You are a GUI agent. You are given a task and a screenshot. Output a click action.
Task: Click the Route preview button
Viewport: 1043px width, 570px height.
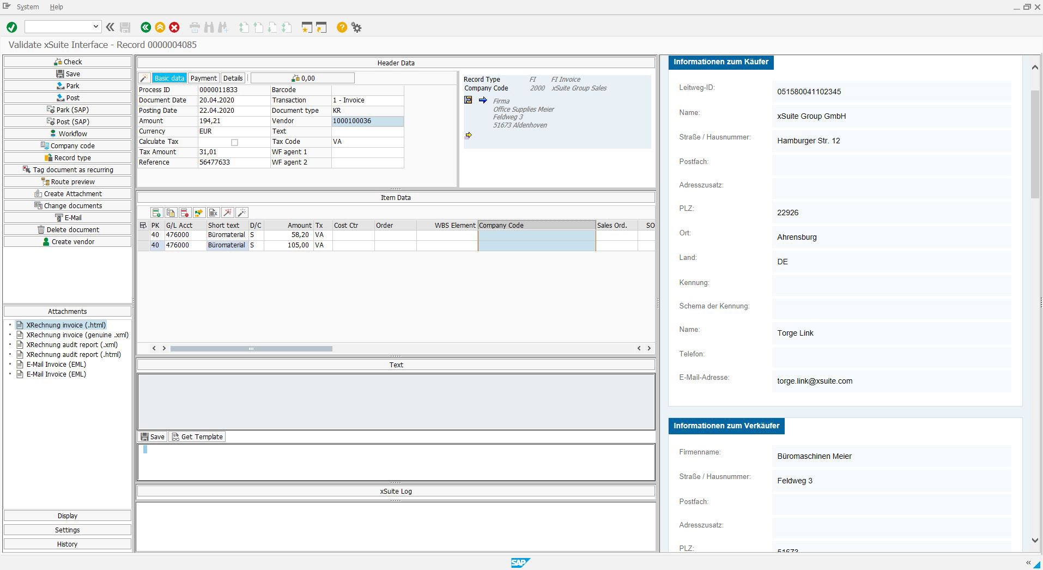point(68,181)
